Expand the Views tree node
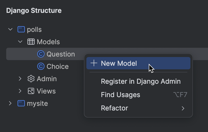The width and height of the screenshot is (208, 132). [20, 91]
